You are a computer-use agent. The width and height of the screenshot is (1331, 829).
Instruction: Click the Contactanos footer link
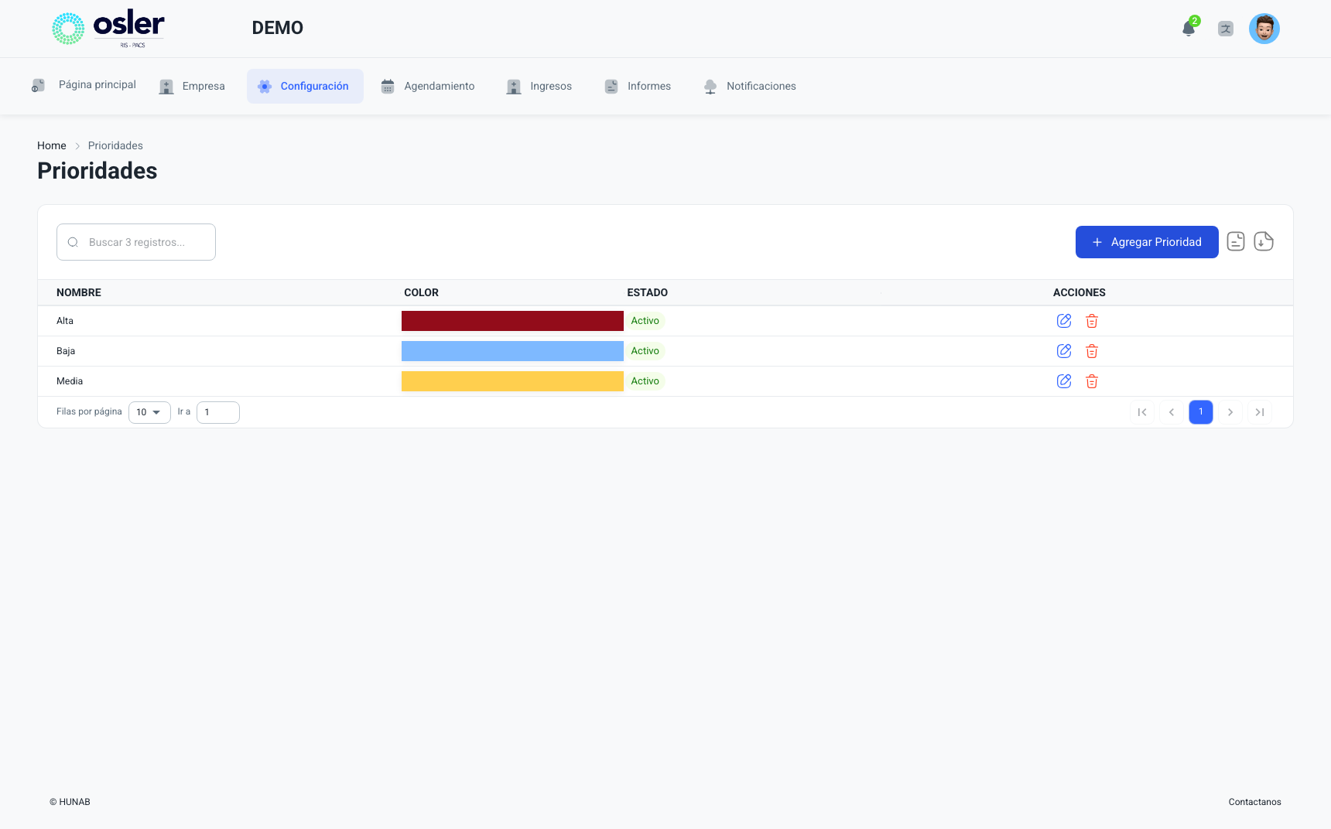(x=1254, y=802)
